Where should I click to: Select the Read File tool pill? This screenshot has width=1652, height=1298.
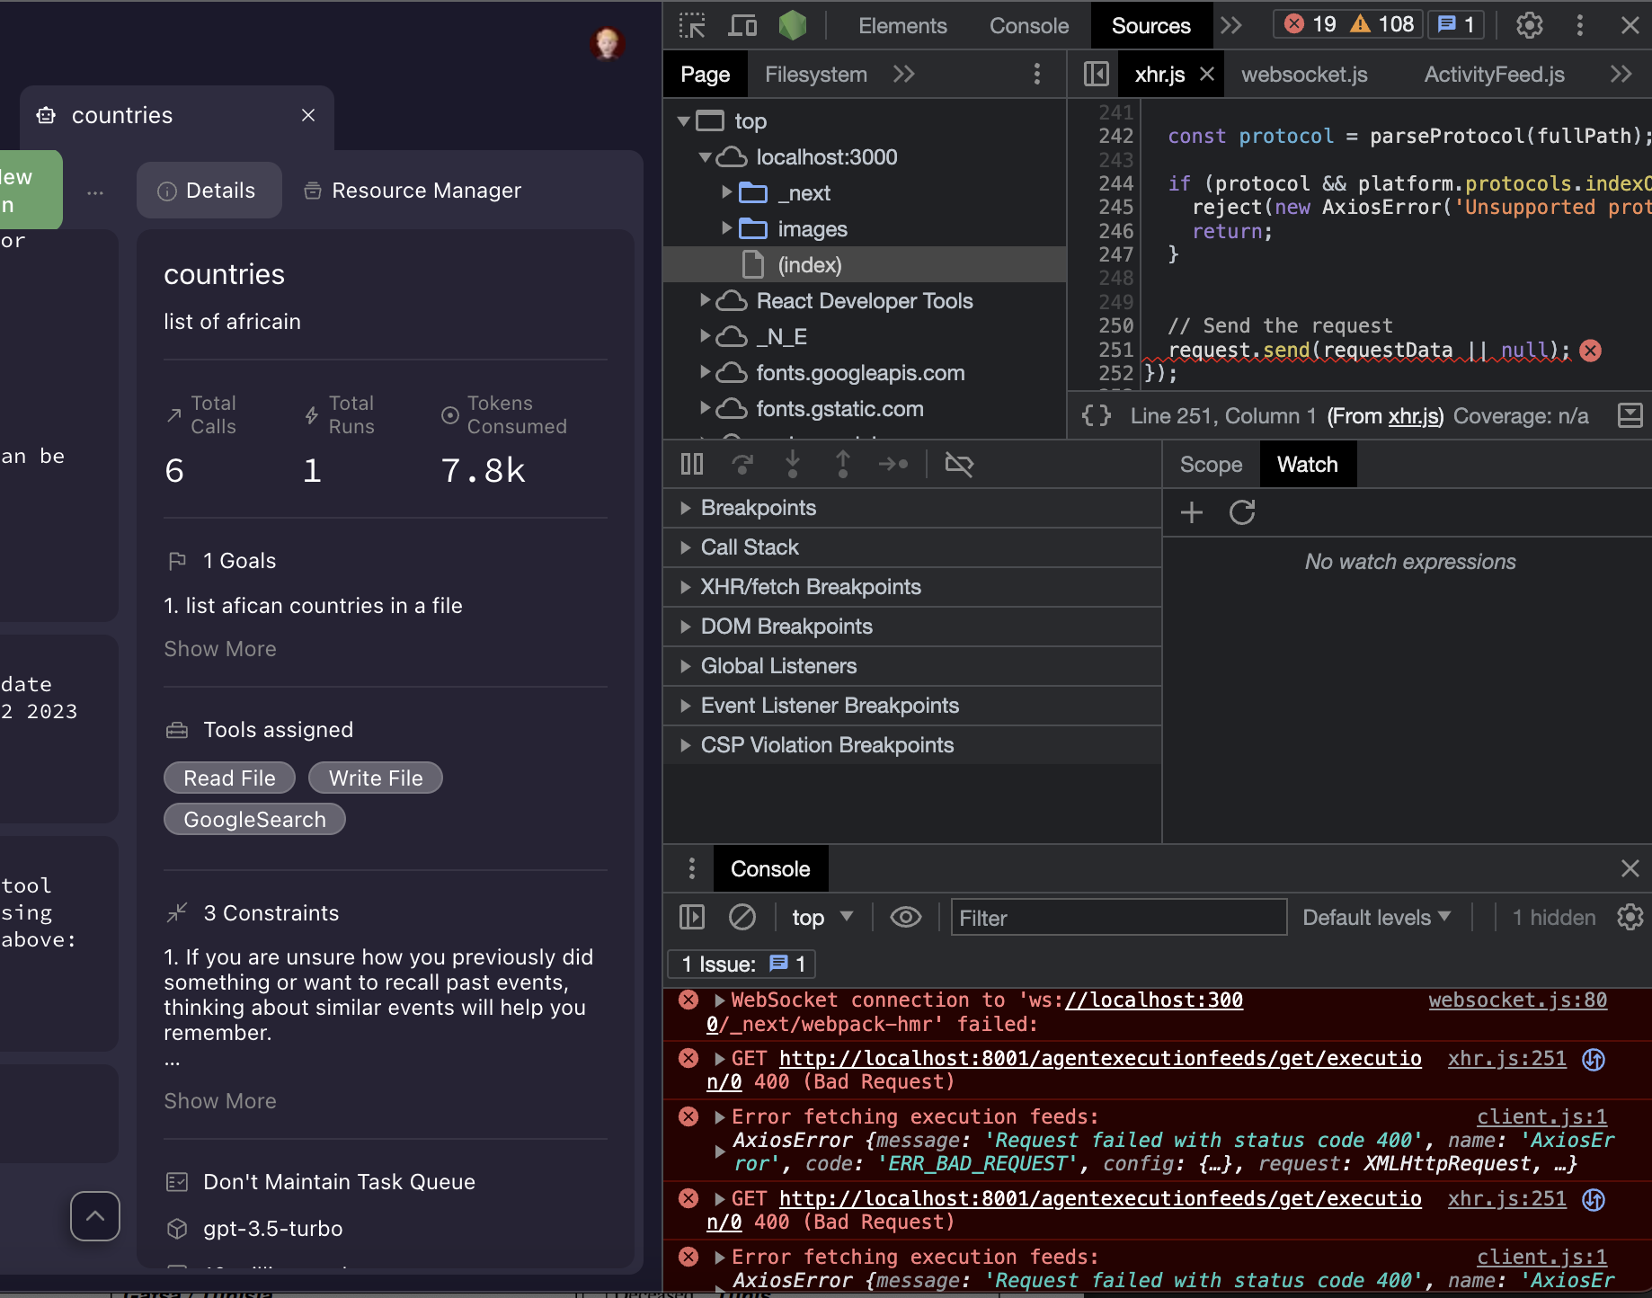[x=229, y=778]
